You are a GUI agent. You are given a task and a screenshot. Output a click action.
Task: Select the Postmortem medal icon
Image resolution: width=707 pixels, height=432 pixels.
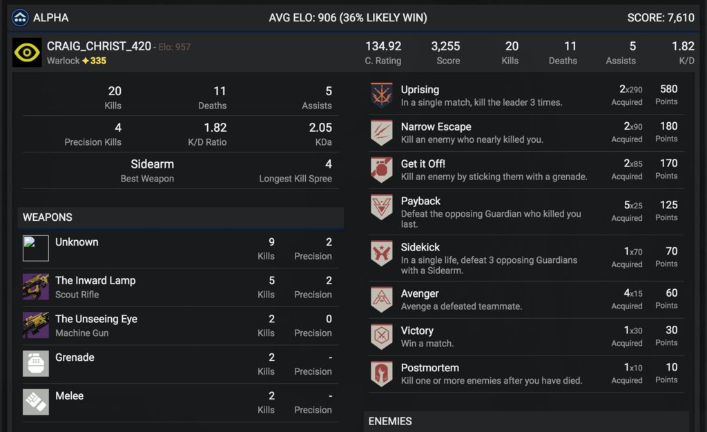point(381,373)
